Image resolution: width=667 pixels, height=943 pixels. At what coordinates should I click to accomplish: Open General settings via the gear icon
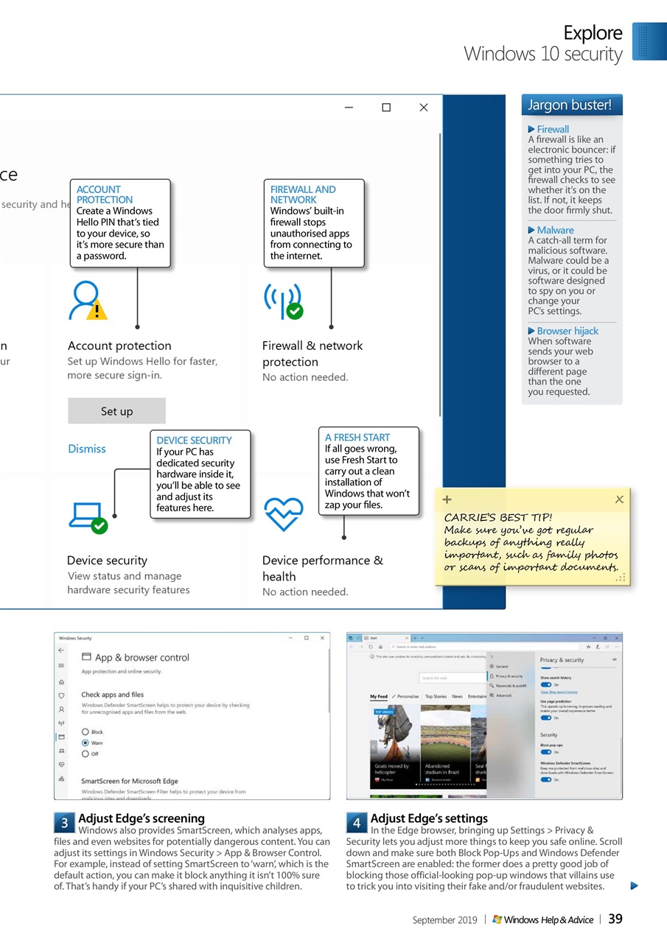click(492, 666)
